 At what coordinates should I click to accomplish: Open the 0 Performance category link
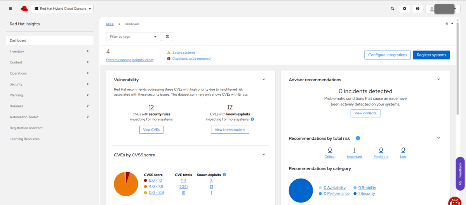[336, 193]
